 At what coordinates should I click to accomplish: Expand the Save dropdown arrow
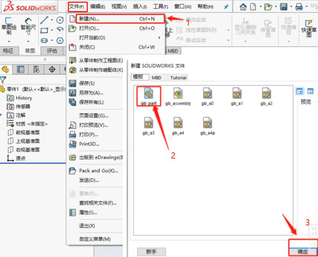pyautogui.click(x=291, y=7)
